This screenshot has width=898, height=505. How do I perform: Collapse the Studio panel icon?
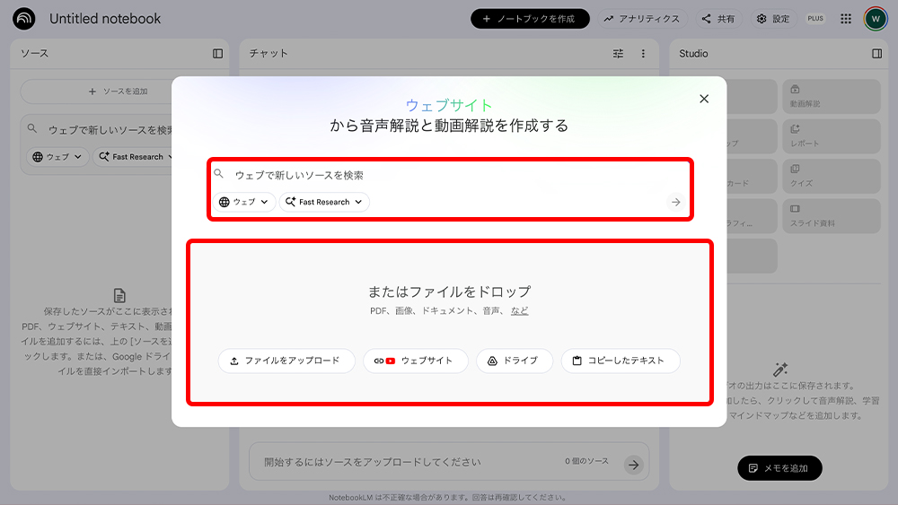[876, 54]
